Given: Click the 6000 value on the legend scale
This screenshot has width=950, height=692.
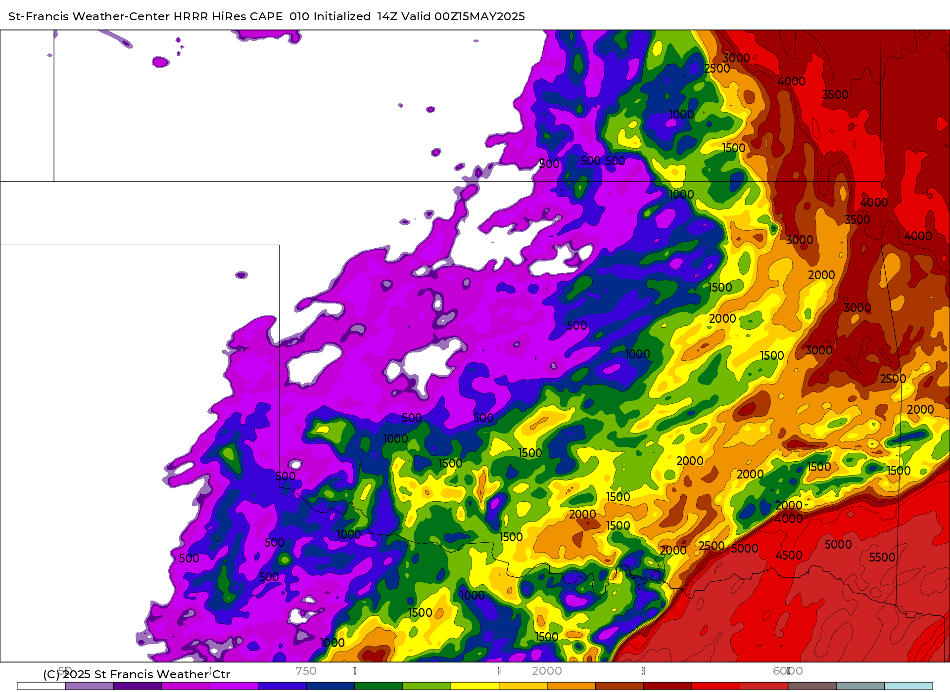Looking at the screenshot, I should pos(788,671).
